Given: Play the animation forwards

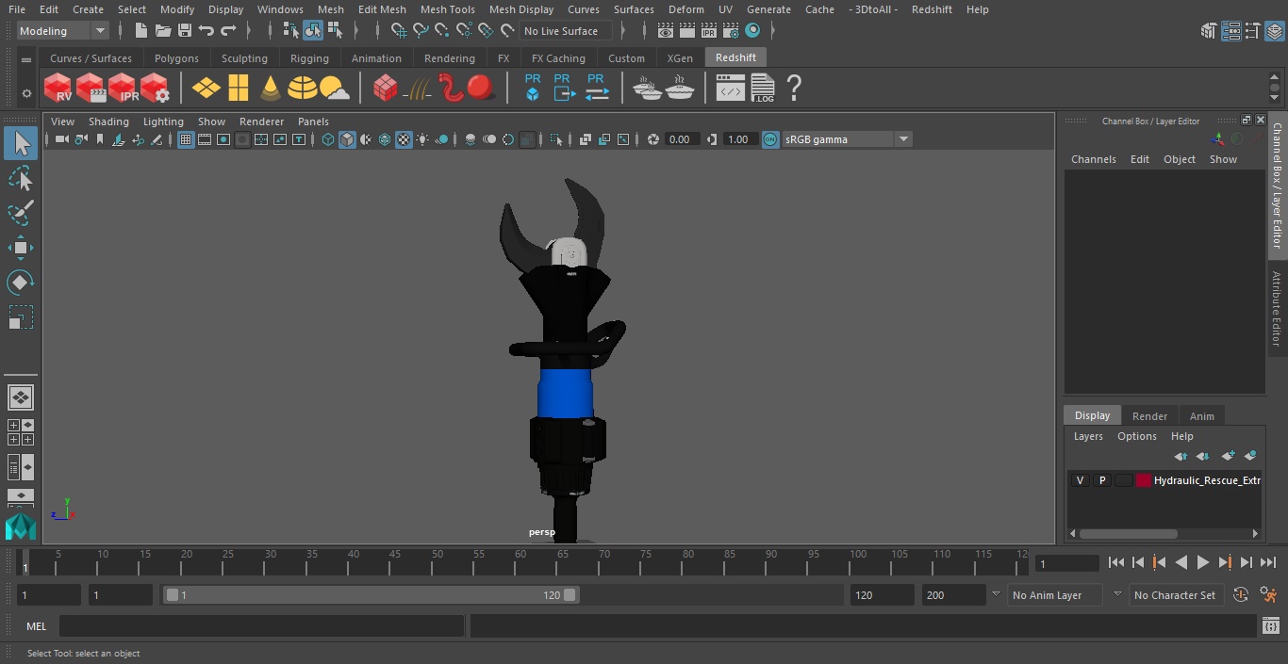Looking at the screenshot, I should (1203, 562).
